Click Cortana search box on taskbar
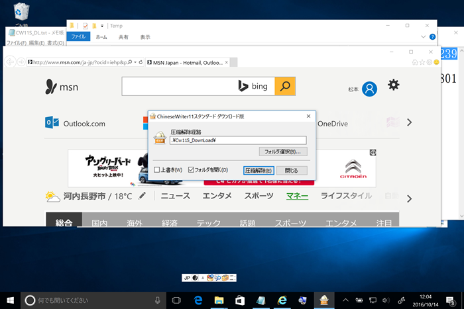 [93, 300]
